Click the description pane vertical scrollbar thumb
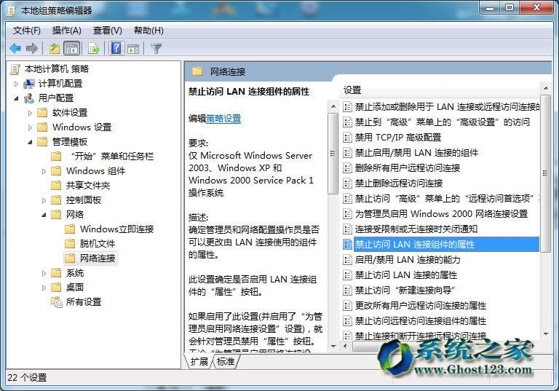Image resolution: width=559 pixels, height=391 pixels. [333, 154]
